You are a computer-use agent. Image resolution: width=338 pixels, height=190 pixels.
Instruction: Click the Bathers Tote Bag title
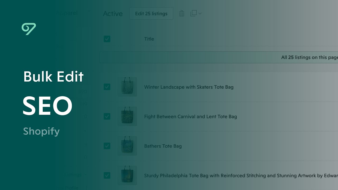[163, 146]
